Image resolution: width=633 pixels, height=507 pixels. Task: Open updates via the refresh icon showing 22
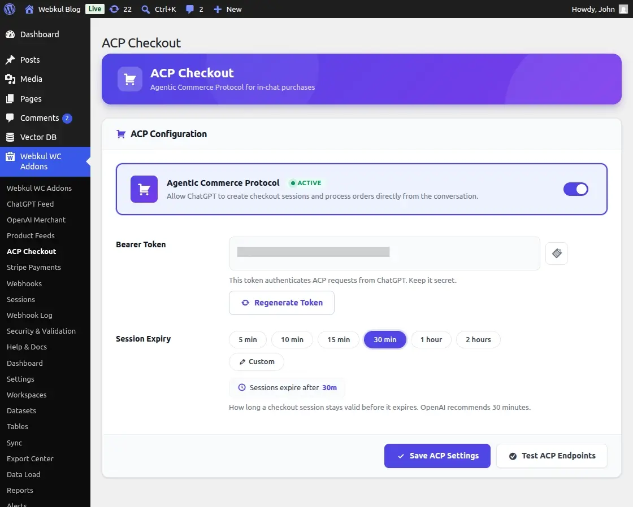tap(115, 9)
